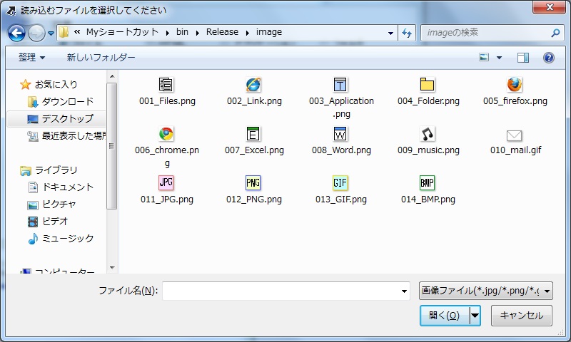Click the navigation pane scrollbar thumb
Image resolution: width=571 pixels, height=342 pixels.
(112, 146)
